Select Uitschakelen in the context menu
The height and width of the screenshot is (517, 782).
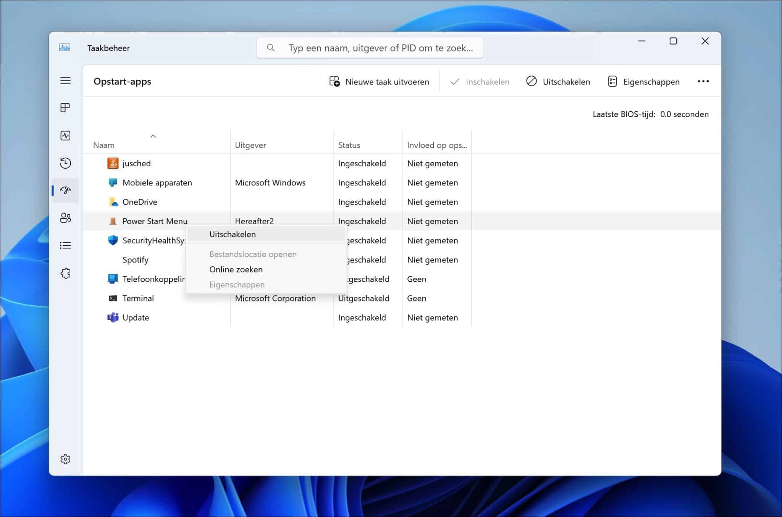232,234
